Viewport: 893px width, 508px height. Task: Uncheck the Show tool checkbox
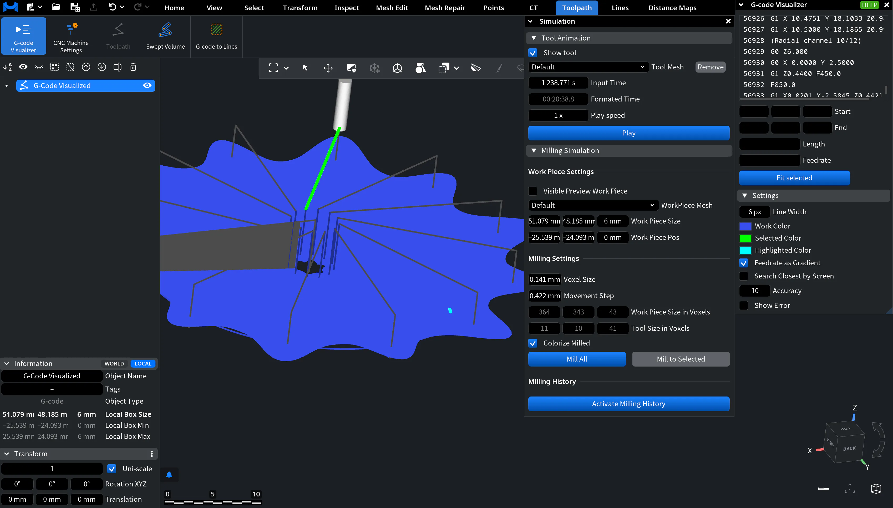click(533, 53)
